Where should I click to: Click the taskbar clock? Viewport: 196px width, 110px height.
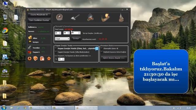pos(189,108)
